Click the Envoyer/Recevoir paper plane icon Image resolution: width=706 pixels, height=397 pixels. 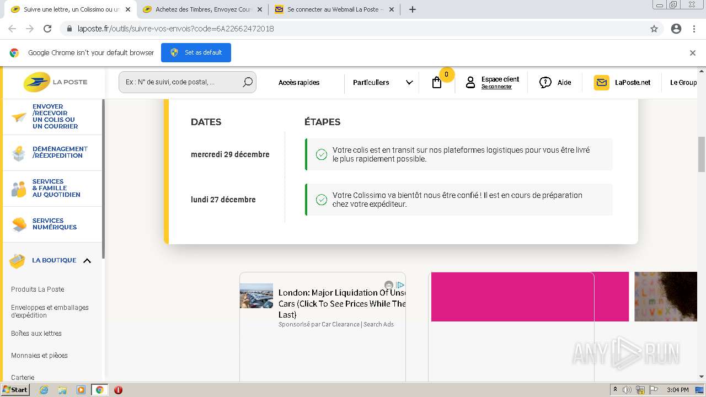pos(19,116)
